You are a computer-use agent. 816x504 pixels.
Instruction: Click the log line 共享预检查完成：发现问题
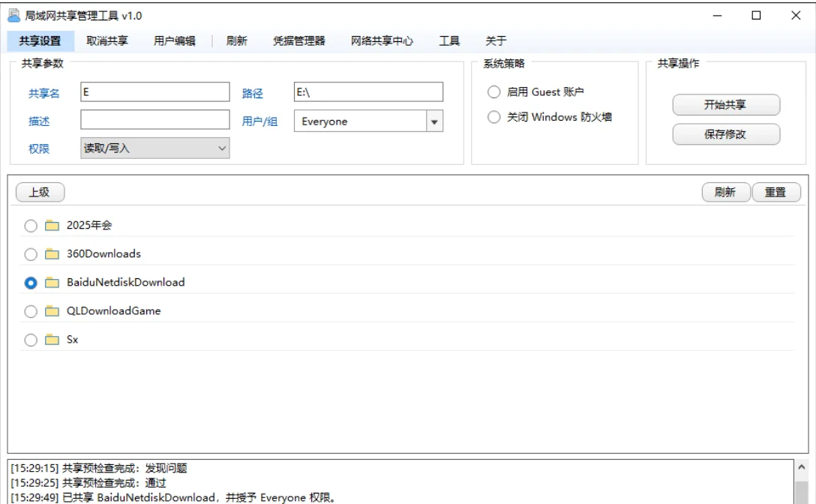(99, 468)
